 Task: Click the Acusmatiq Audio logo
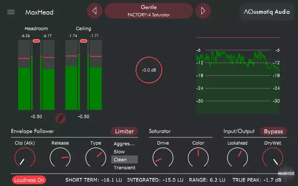pos(267,12)
